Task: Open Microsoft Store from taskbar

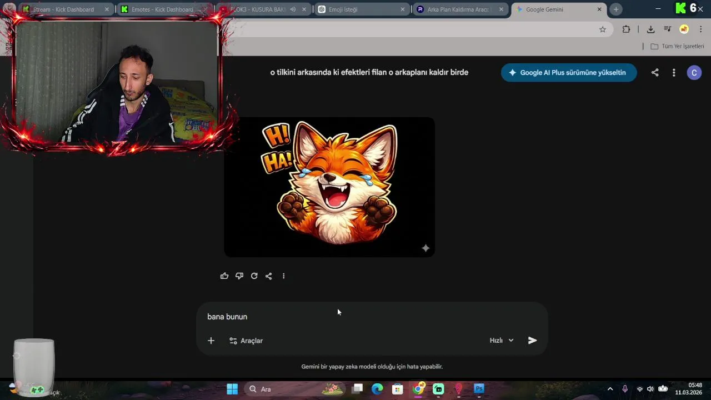Action: click(398, 389)
